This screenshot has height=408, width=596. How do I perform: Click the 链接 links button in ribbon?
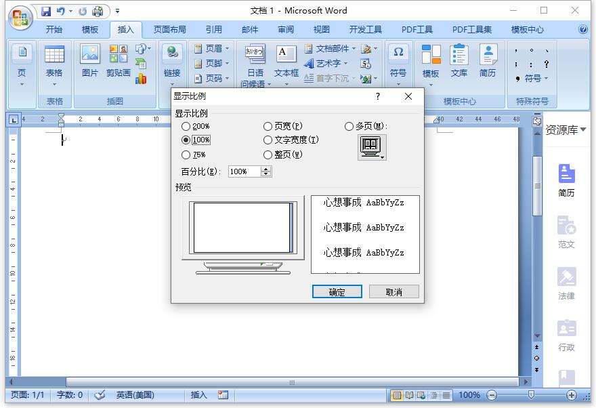coord(172,64)
